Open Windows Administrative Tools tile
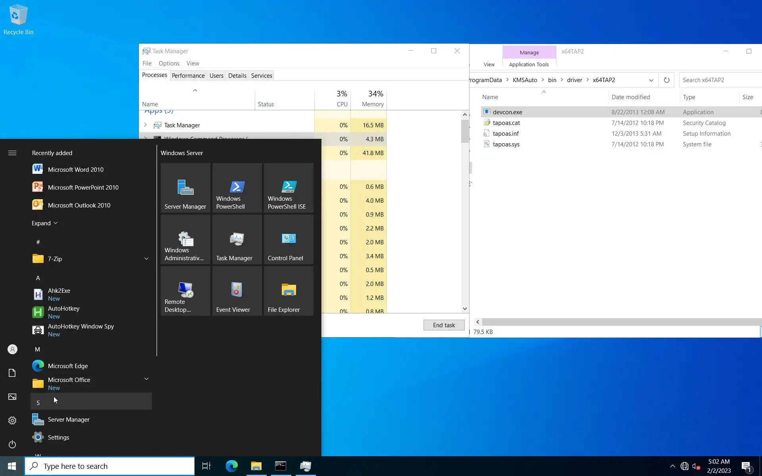 185,240
